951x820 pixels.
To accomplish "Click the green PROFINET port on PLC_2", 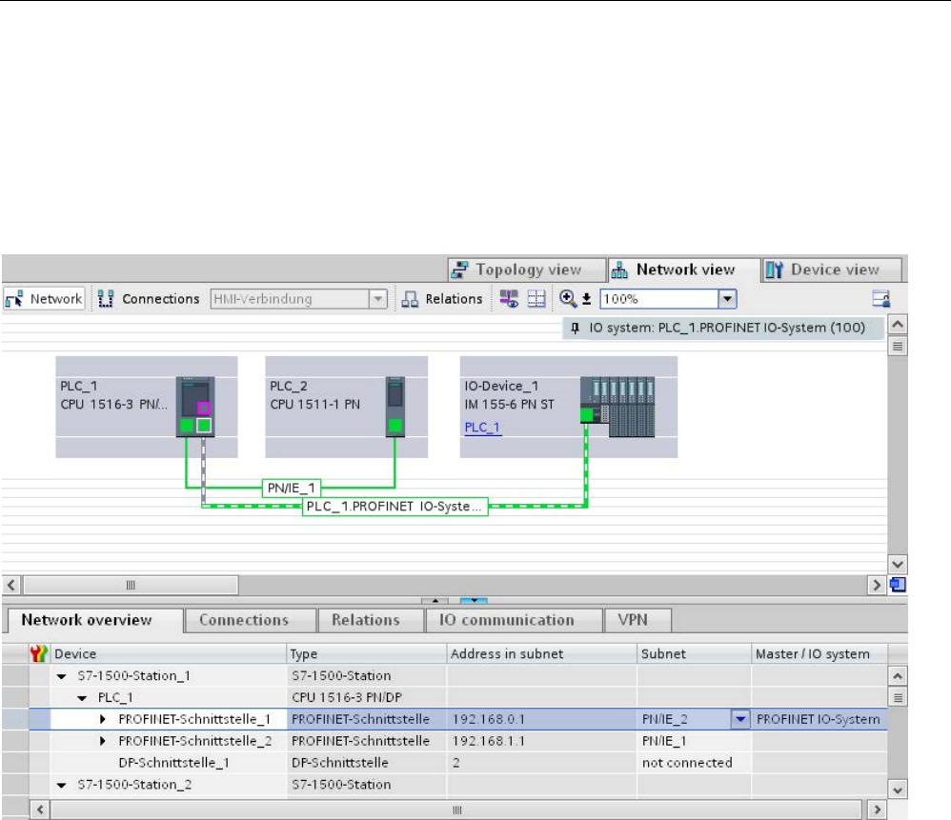I will click(395, 426).
